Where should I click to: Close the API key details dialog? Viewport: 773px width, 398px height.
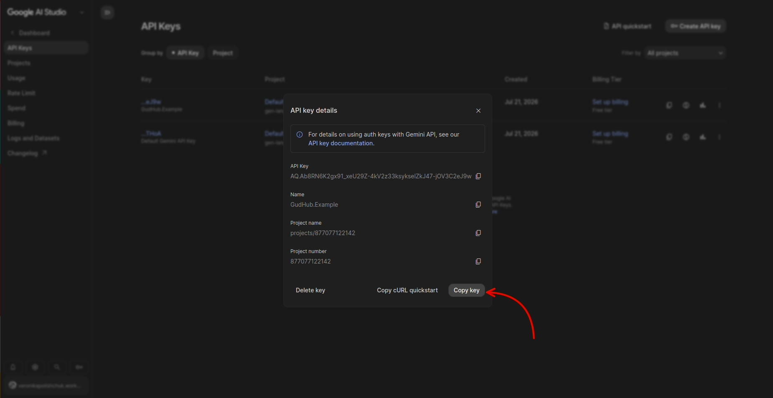(478, 111)
